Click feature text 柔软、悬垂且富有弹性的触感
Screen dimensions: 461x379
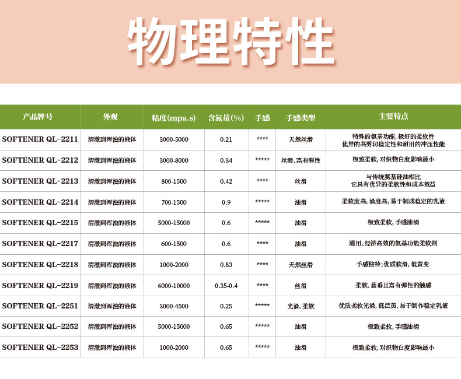point(393,285)
